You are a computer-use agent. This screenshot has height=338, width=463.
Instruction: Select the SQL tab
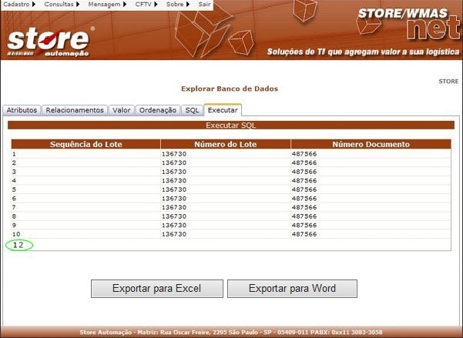point(192,110)
